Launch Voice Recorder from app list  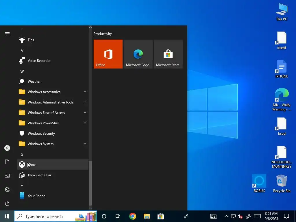coord(53,61)
